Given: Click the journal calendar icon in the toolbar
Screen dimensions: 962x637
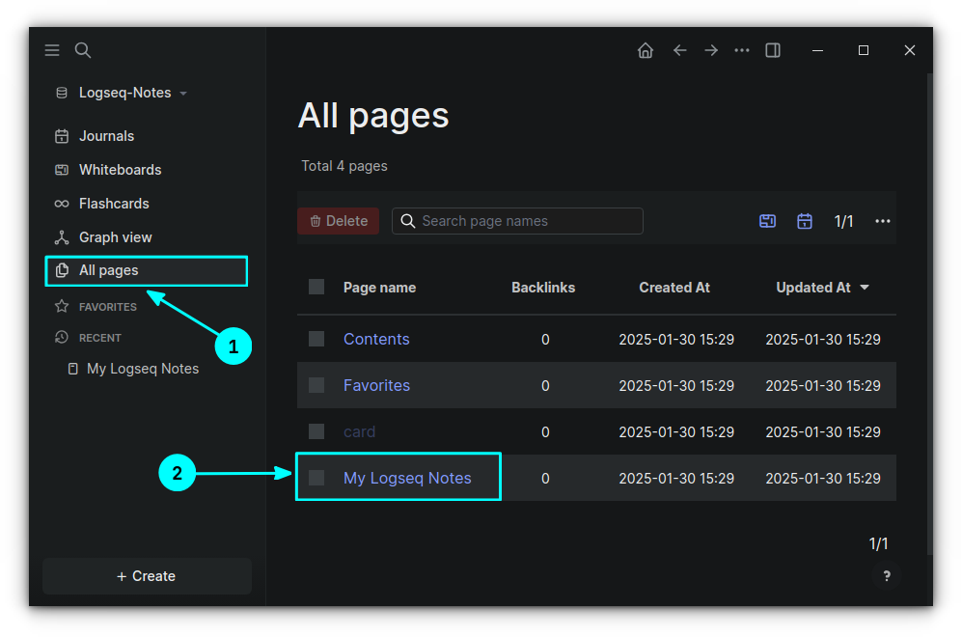Looking at the screenshot, I should tap(804, 220).
